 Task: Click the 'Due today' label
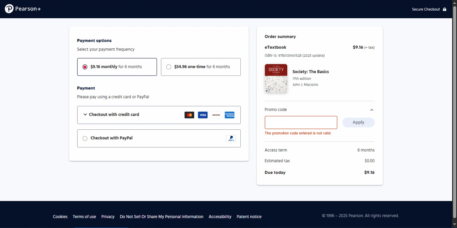click(275, 173)
